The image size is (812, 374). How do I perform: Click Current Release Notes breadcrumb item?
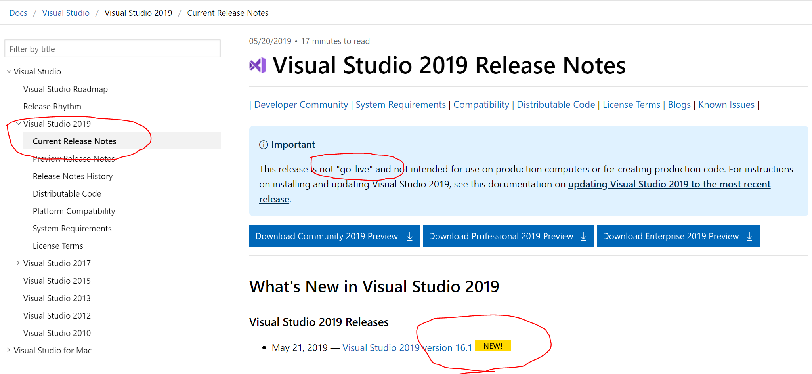(228, 13)
